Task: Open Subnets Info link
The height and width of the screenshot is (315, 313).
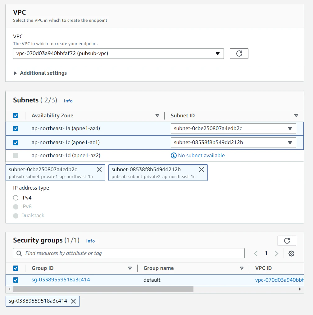Action: click(68, 101)
